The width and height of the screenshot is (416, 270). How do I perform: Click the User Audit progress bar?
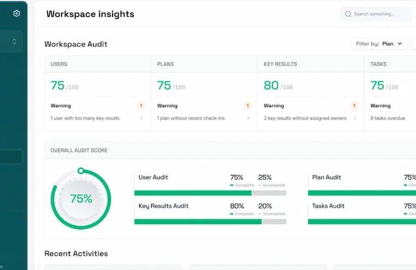210,193
